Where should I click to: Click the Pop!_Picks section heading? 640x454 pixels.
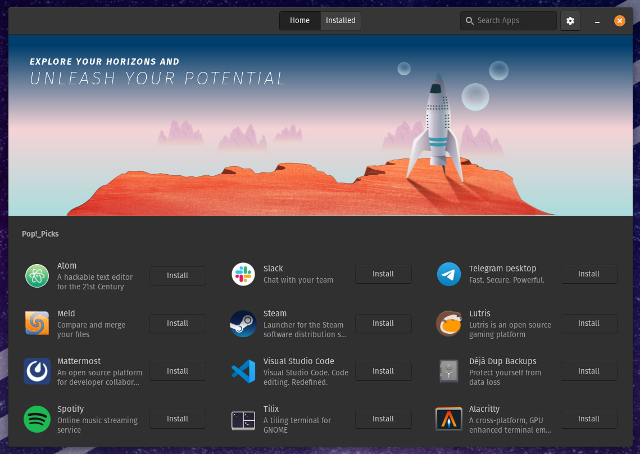(40, 234)
